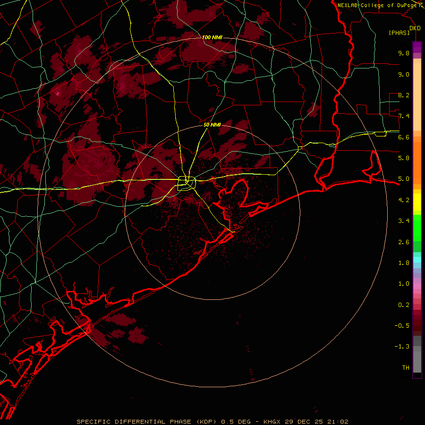Click the pink band of the color bar
Viewport: 425px width, 425px height.
[x=417, y=286]
